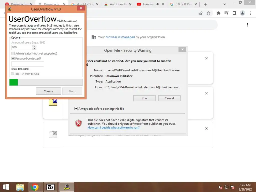Open a new Chrome tab with plus button
The width and height of the screenshot is (256, 192).
(205, 4)
